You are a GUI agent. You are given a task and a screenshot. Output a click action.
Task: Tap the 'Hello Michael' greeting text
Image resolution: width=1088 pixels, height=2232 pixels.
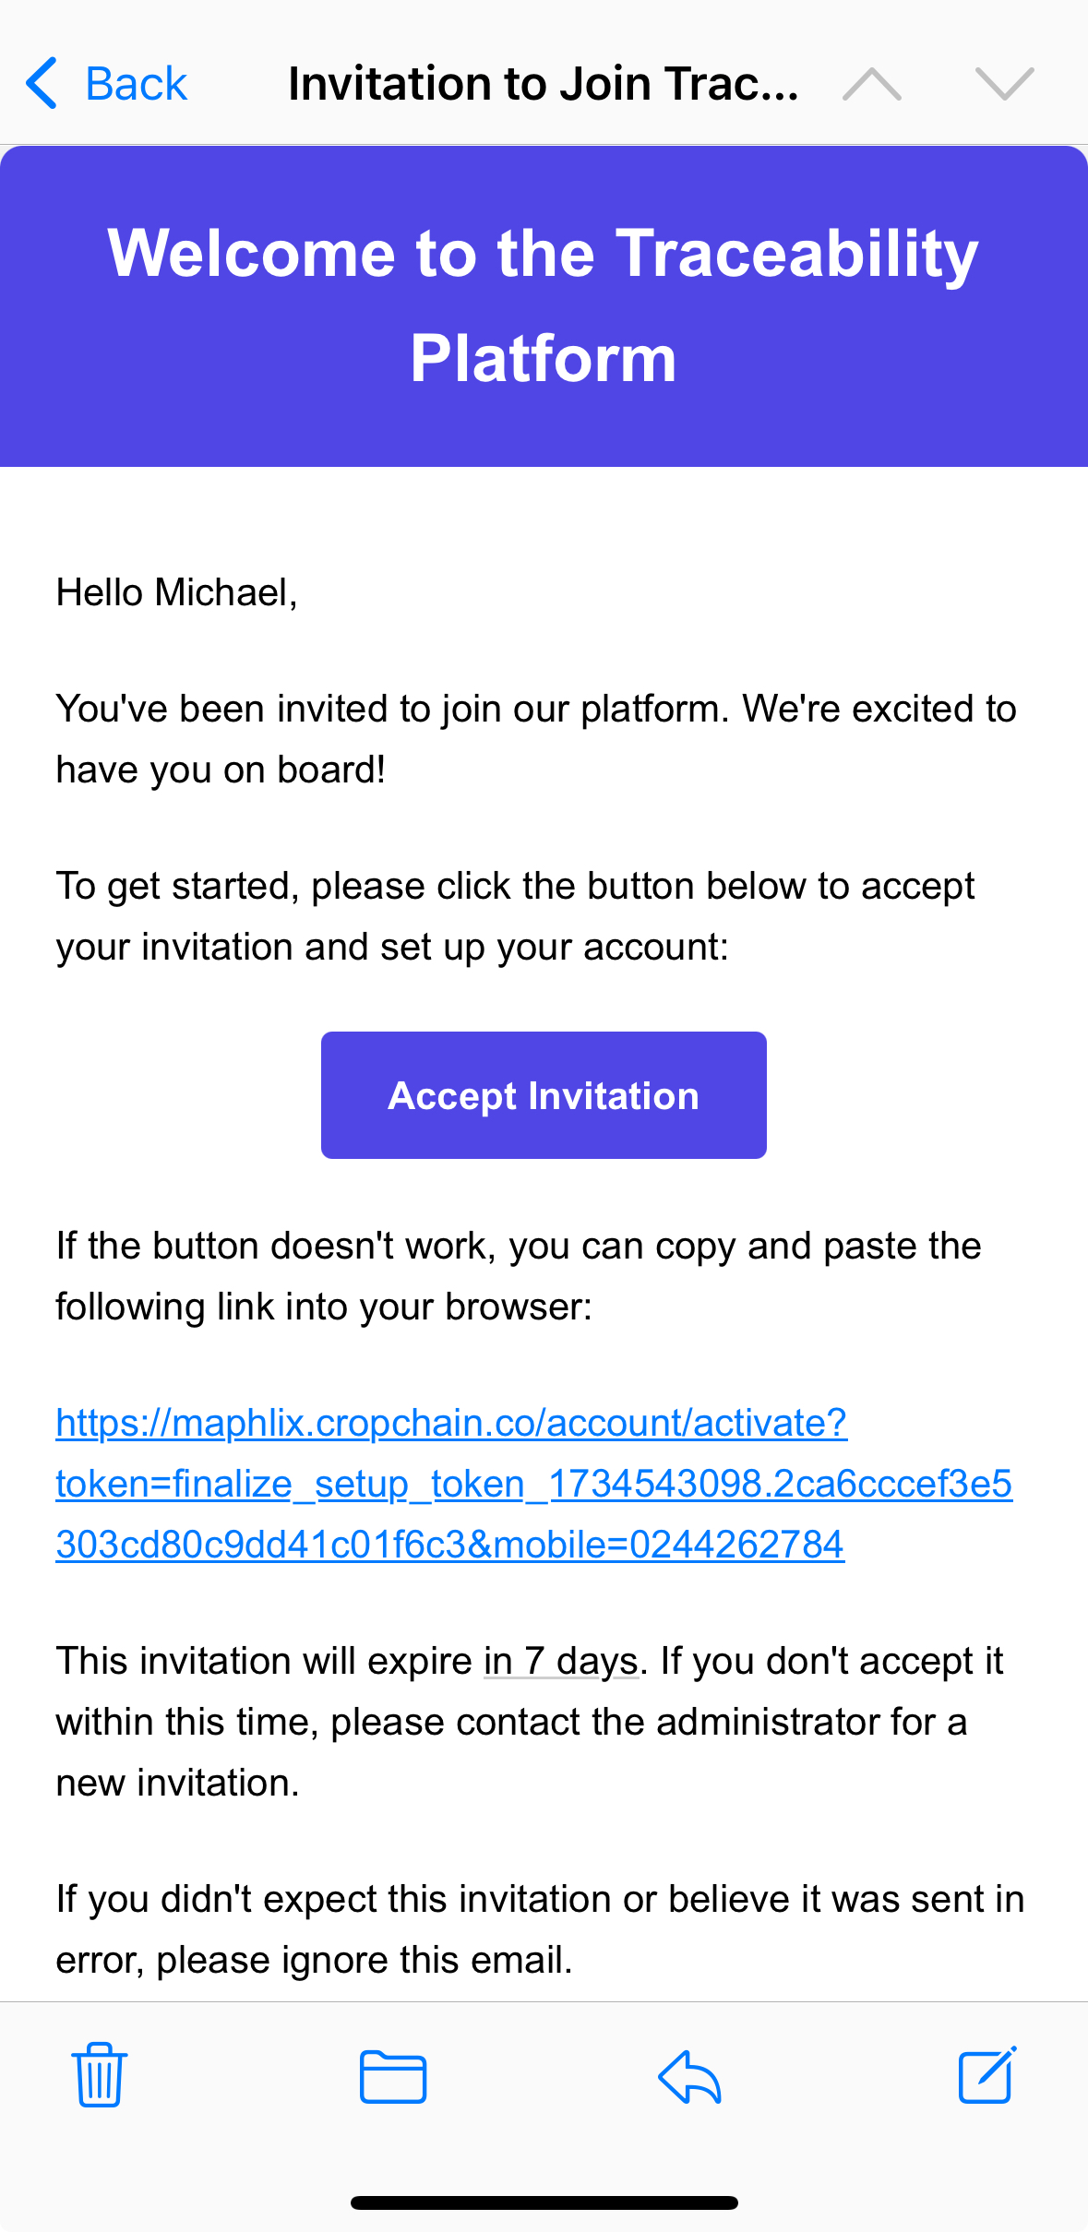pos(178,591)
